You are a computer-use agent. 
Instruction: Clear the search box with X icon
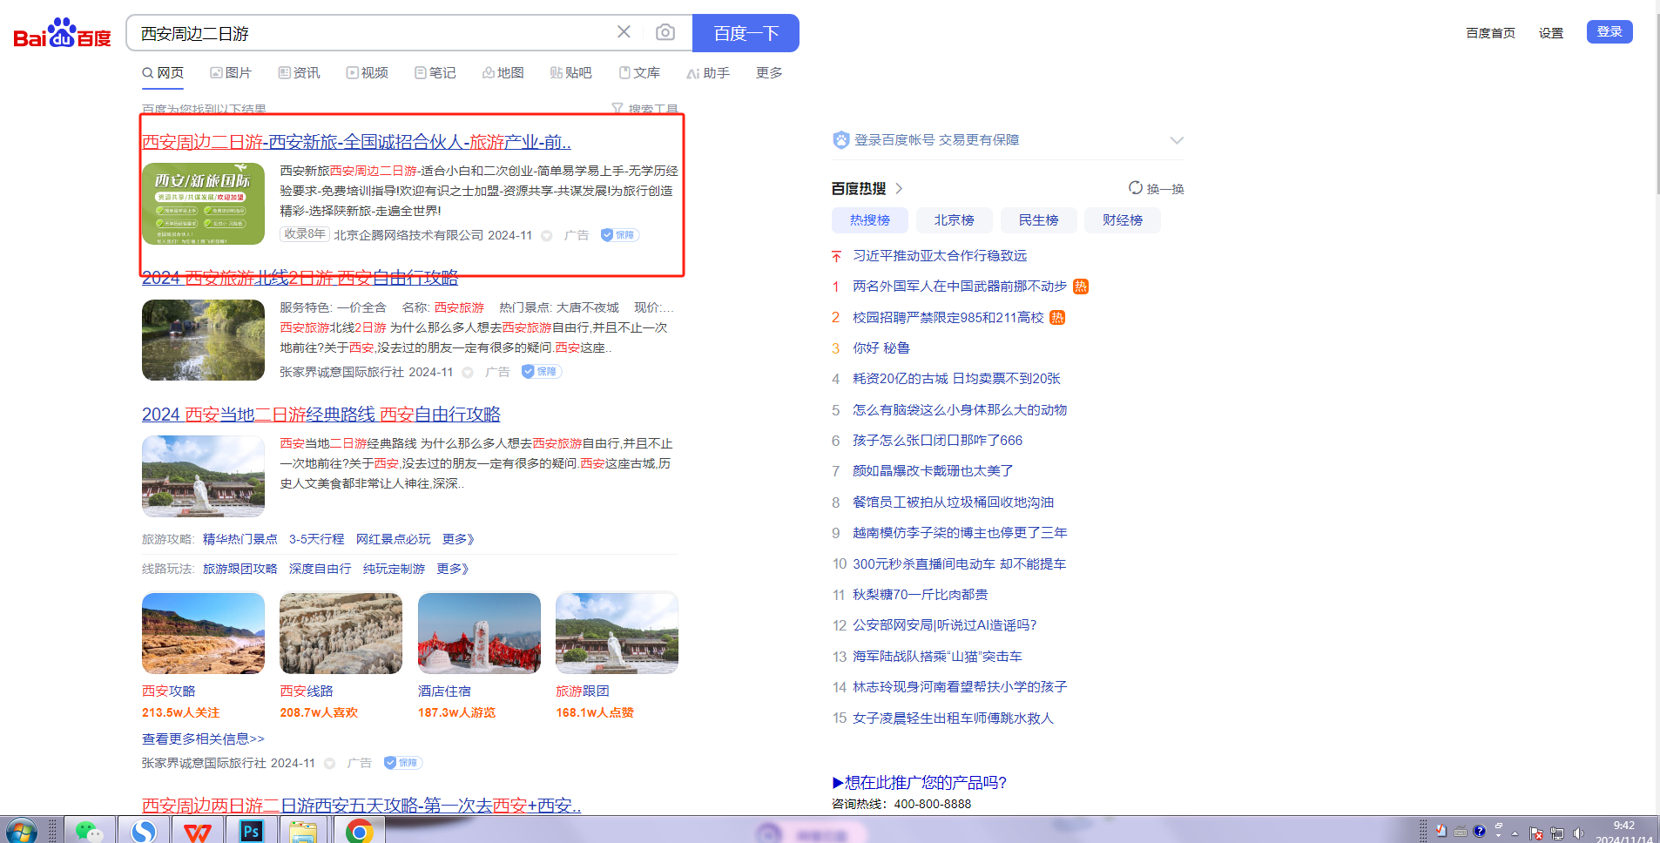(624, 32)
